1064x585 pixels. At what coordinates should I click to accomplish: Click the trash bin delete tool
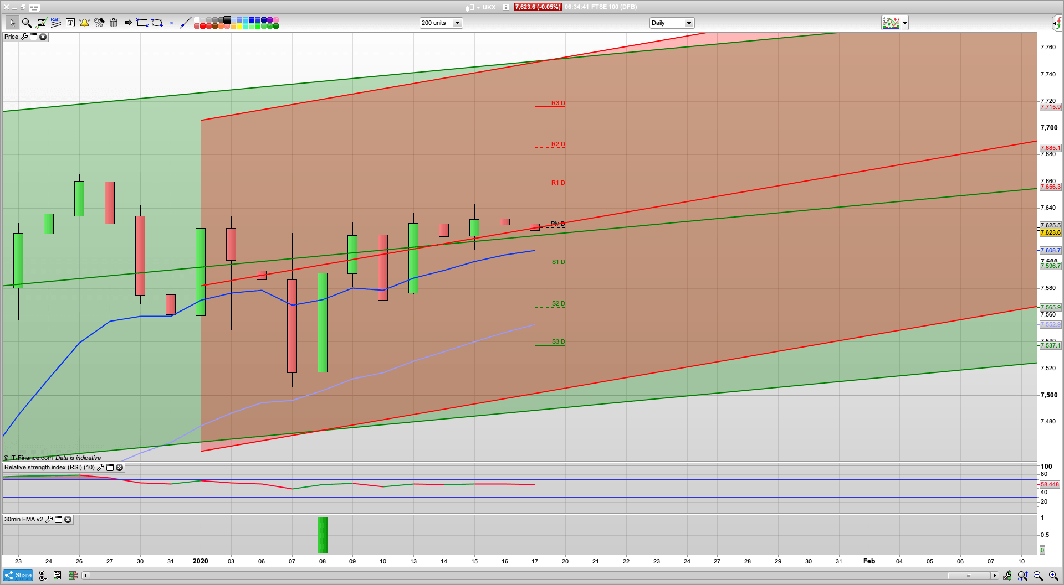(x=114, y=23)
